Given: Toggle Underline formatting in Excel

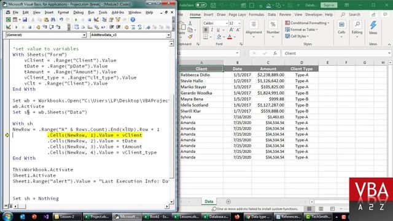Looking at the screenshot, I should point(219,30).
